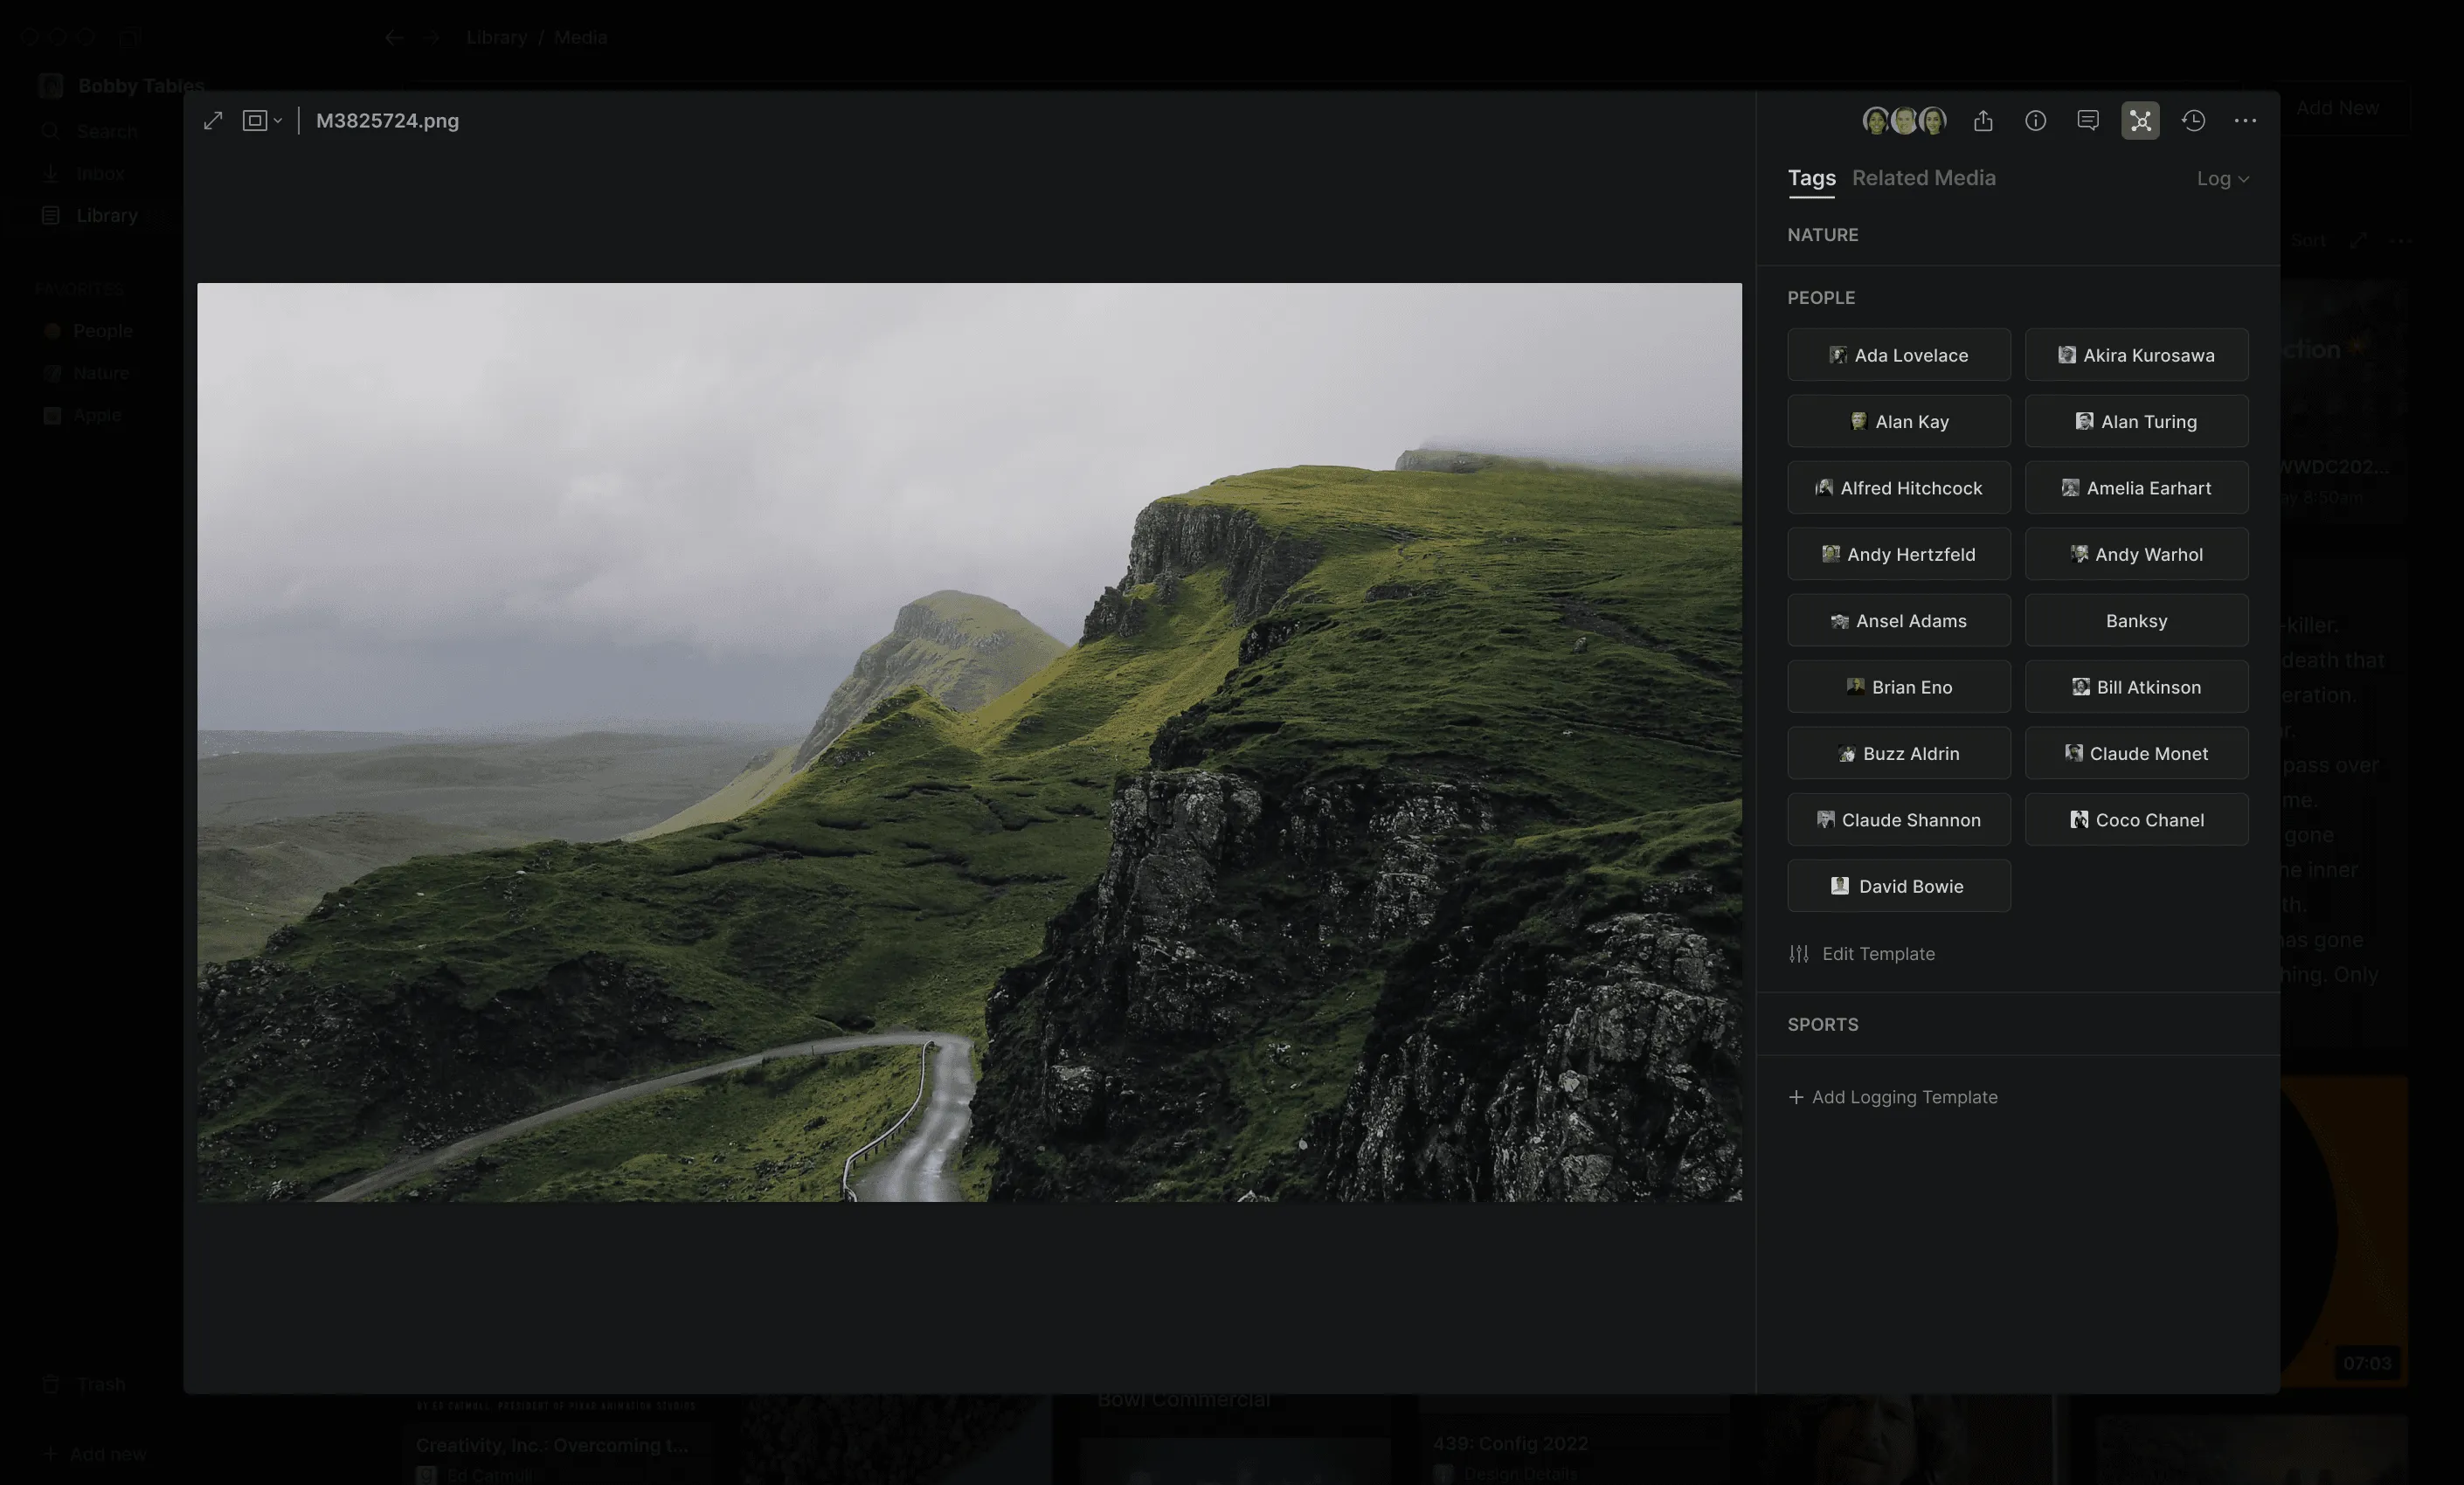Image resolution: width=2464 pixels, height=1485 pixels.
Task: Open the view layout dropdown
Action: tap(262, 121)
